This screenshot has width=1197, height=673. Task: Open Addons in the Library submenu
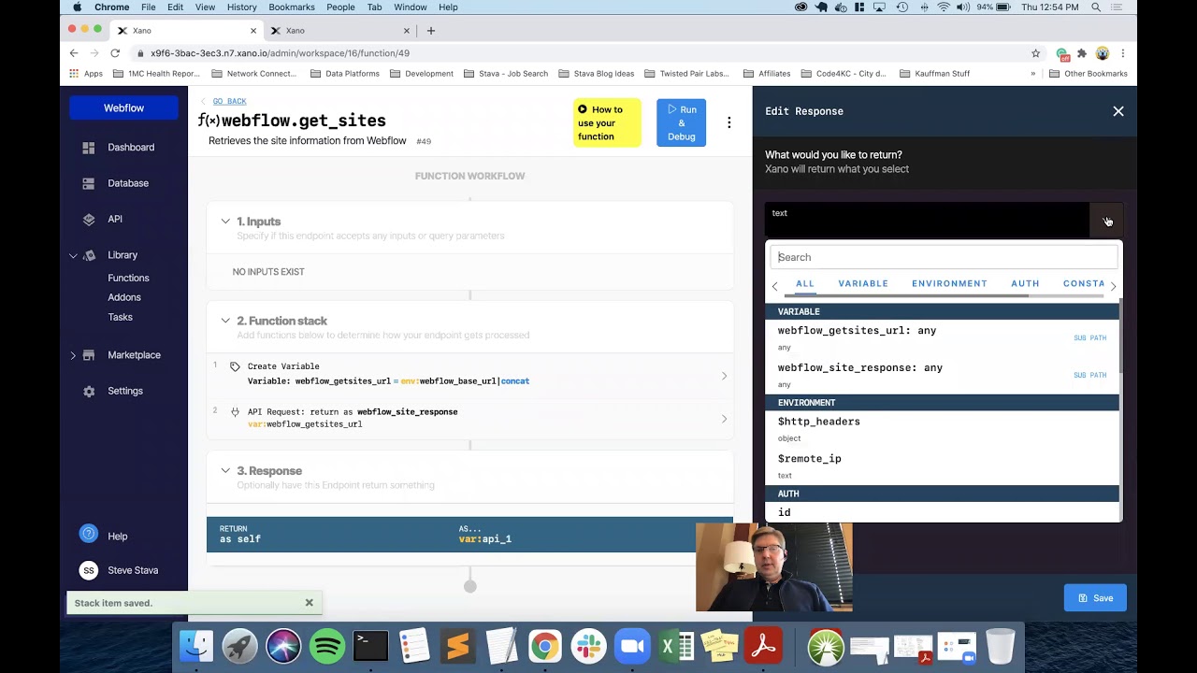(124, 297)
